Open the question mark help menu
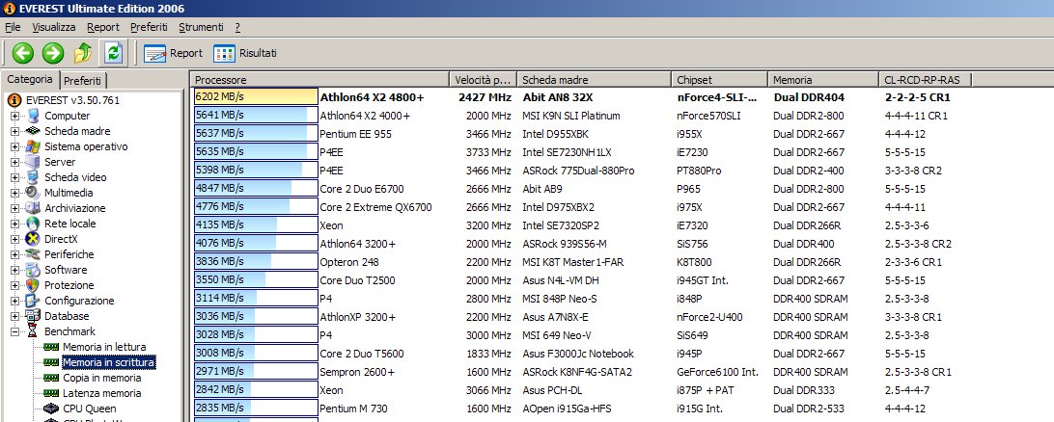 (238, 28)
